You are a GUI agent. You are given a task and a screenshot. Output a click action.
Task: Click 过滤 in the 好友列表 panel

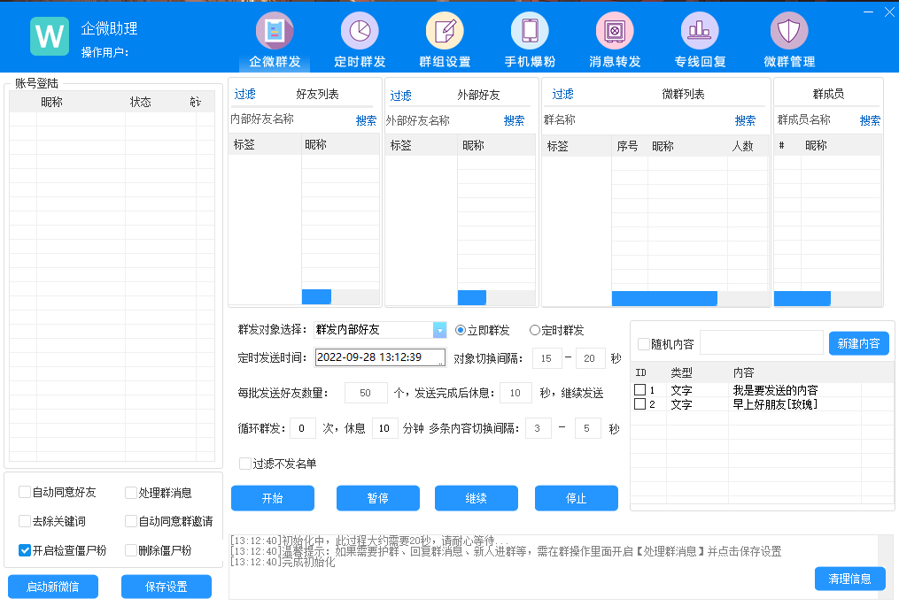tap(244, 95)
